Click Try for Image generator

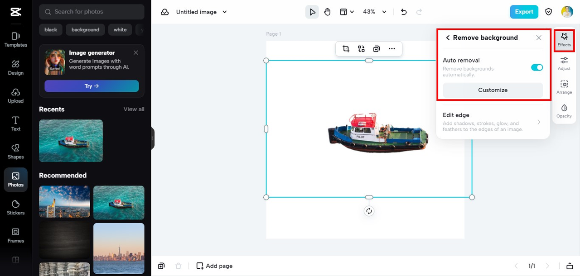[x=92, y=86]
